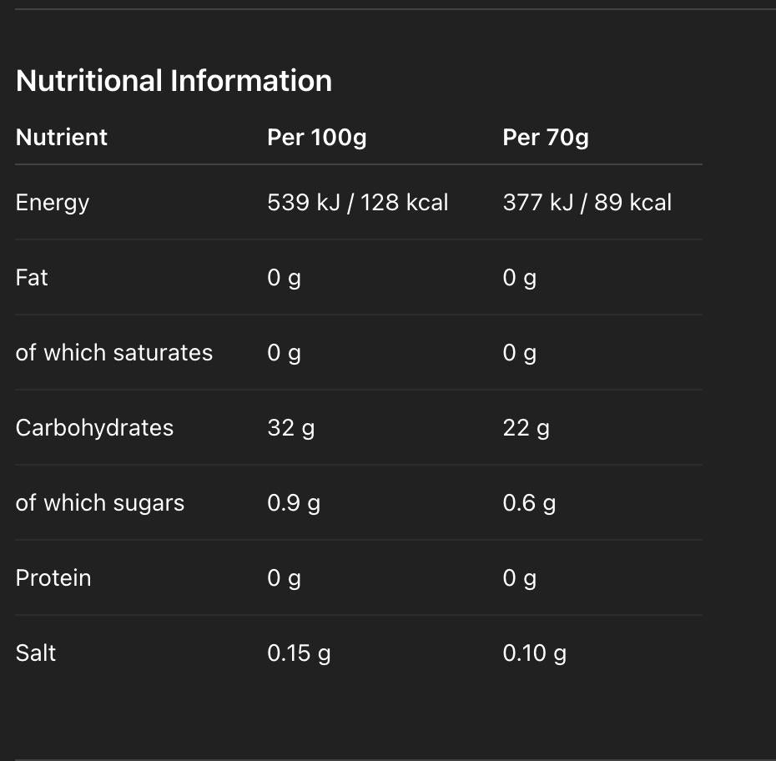Select the Fat row label
This screenshot has height=761, width=776.
32,278
